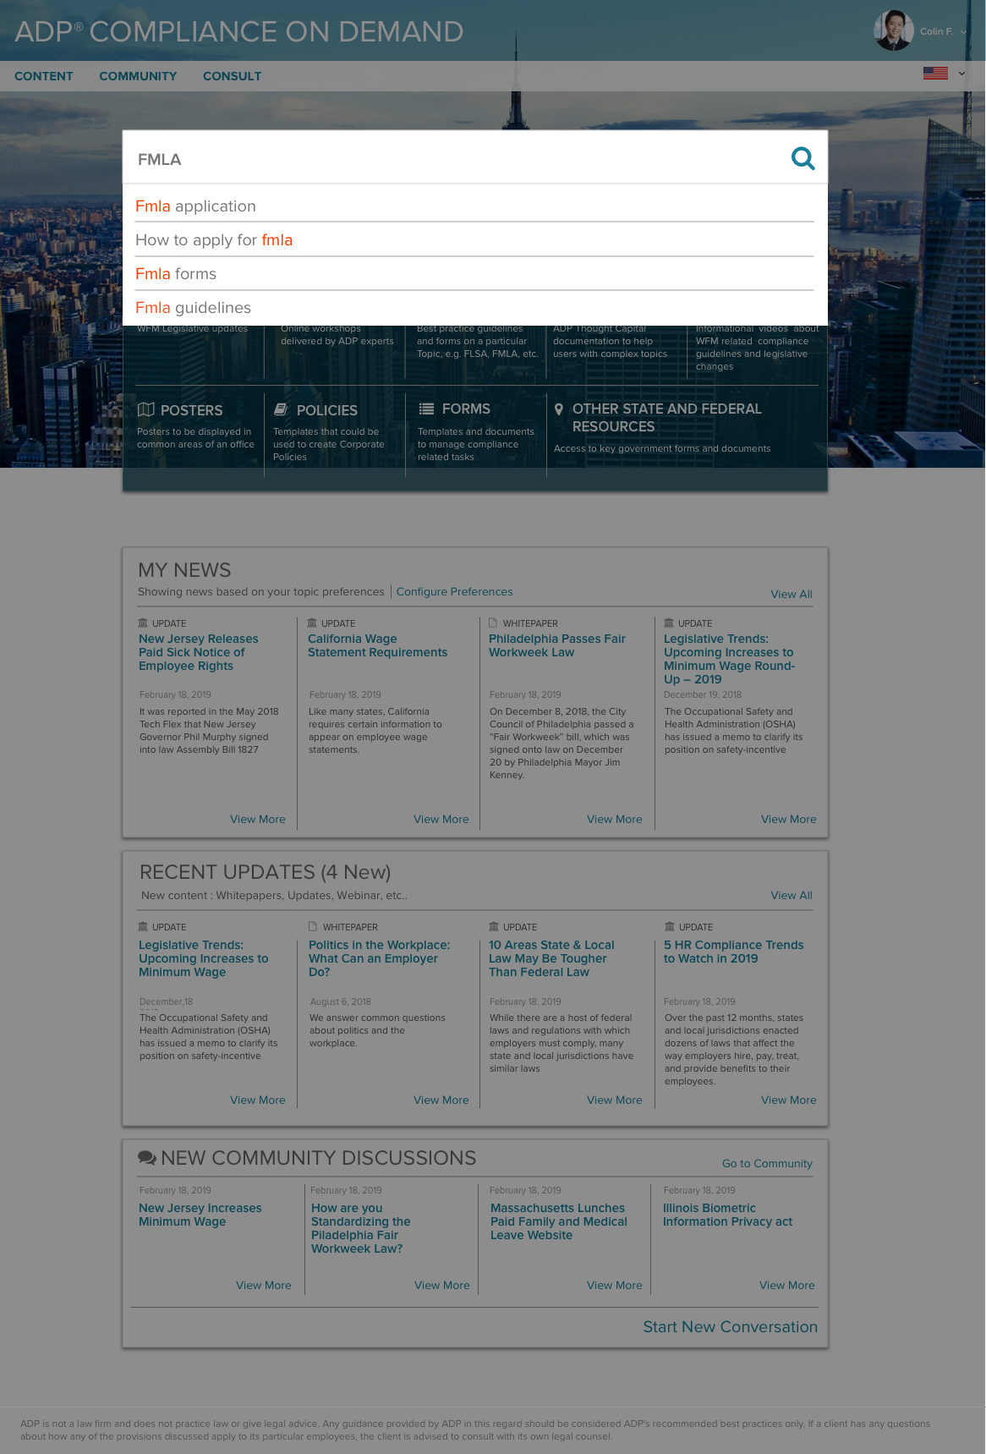The image size is (986, 1454).
Task: Open 'Illinois Biometric Information Privacy act' discussion
Action: pos(727,1215)
